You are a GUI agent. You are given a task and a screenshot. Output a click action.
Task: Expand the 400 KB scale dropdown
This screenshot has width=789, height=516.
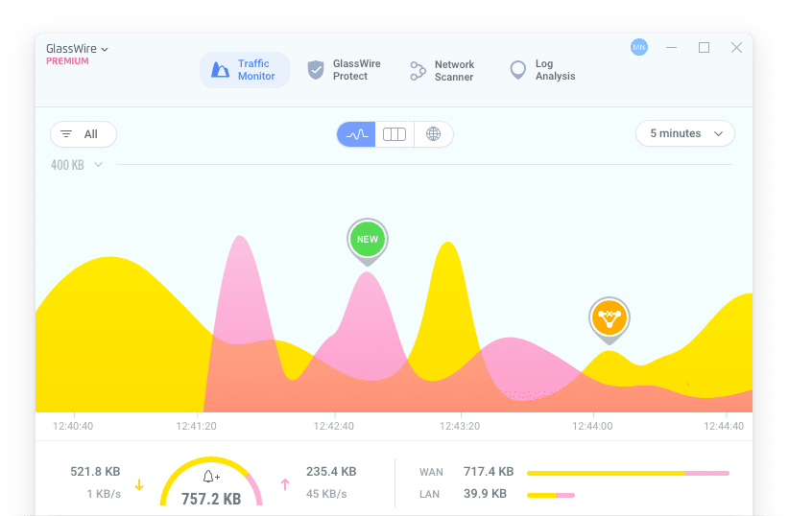[x=97, y=165]
